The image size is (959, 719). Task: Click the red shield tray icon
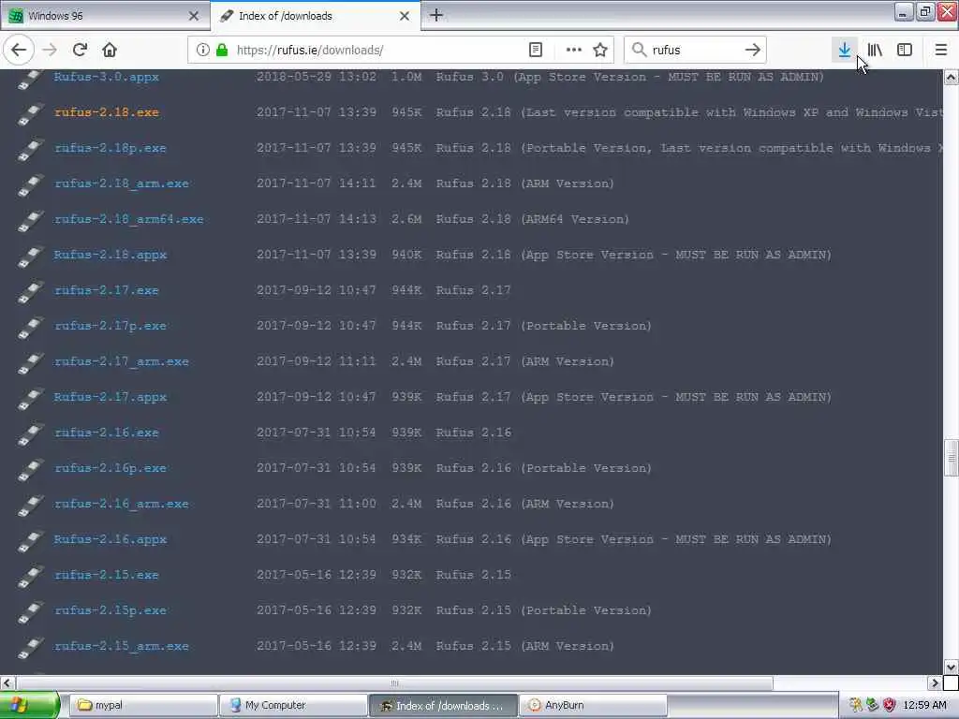pos(890,705)
